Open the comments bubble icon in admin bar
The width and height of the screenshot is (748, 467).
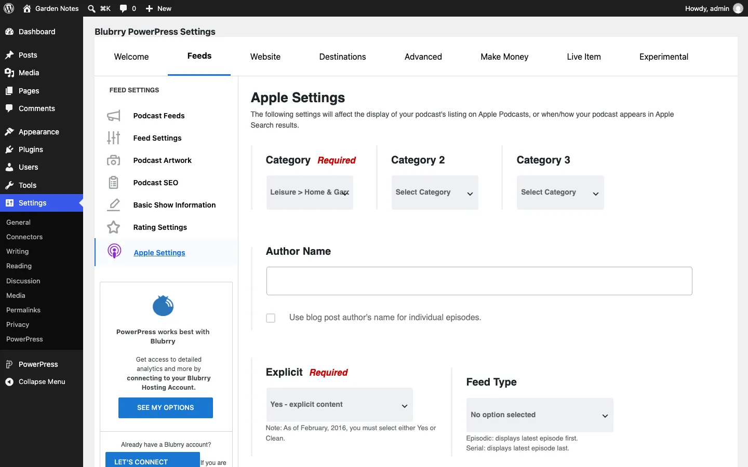click(x=124, y=8)
